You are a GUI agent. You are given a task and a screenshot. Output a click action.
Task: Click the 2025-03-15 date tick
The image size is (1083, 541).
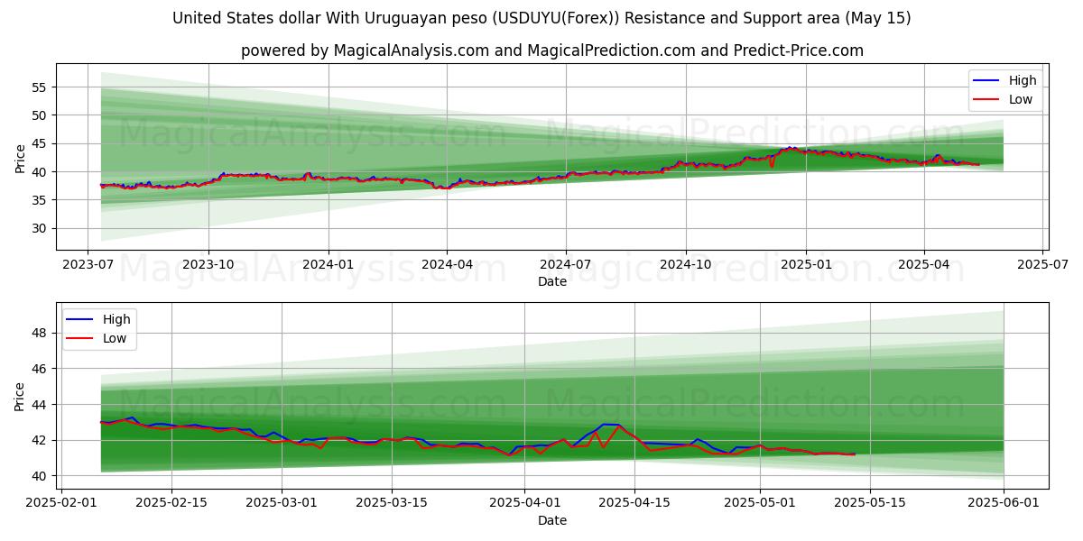(392, 504)
